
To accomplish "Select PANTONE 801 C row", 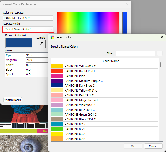I will pos(104,124).
